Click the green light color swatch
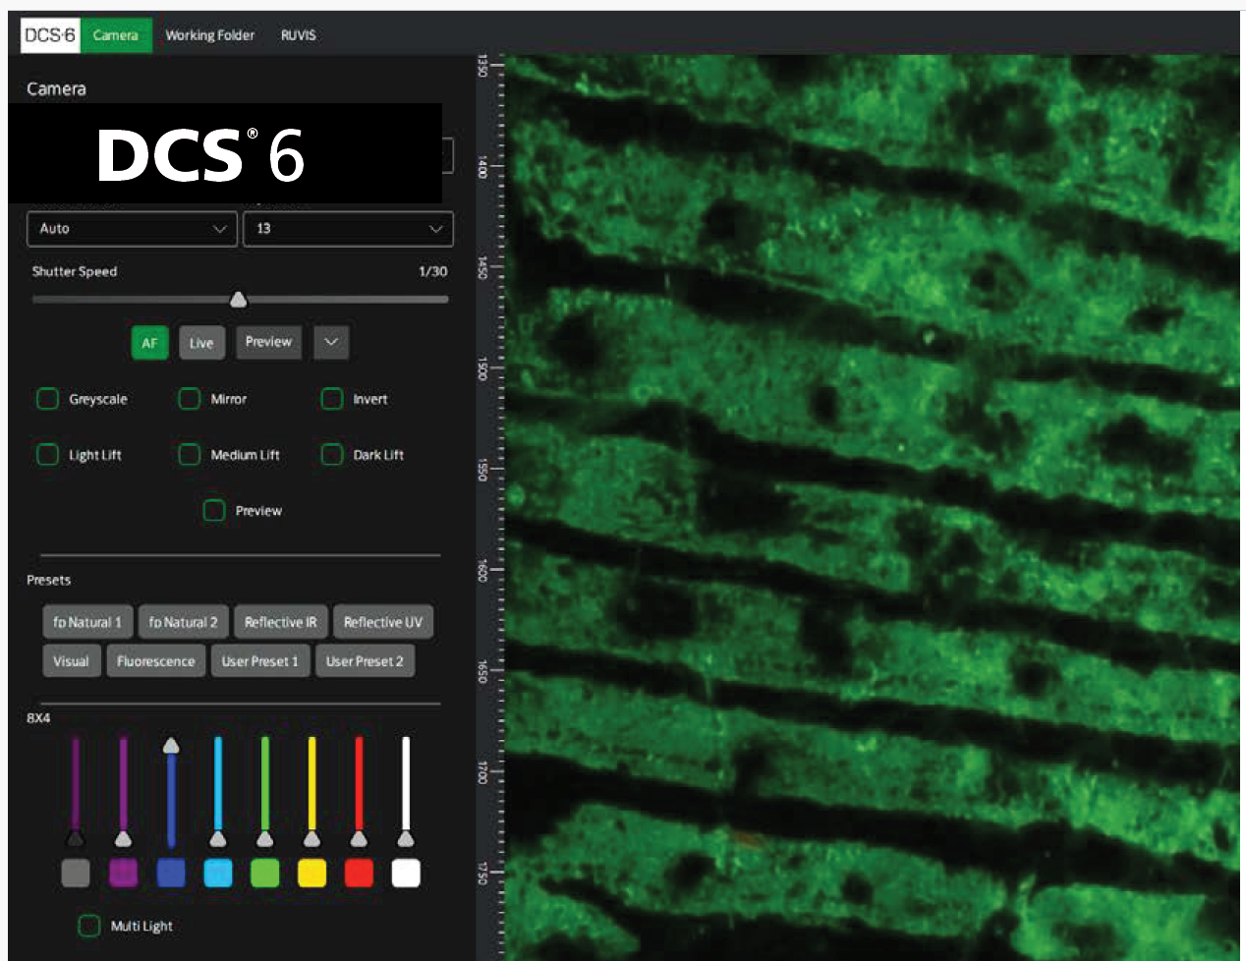Image resolution: width=1246 pixels, height=961 pixels. click(x=265, y=873)
